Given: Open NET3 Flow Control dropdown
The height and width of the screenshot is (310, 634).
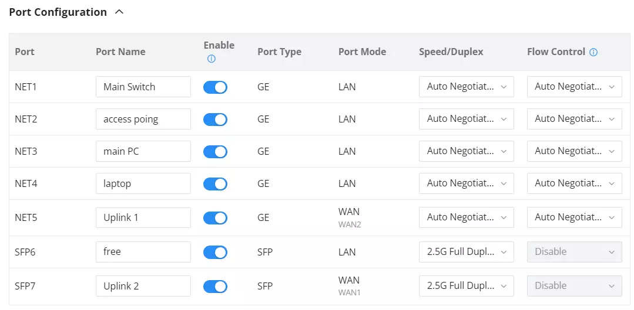Looking at the screenshot, I should tap(574, 151).
